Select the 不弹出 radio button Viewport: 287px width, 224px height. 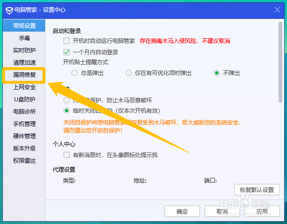(216, 73)
